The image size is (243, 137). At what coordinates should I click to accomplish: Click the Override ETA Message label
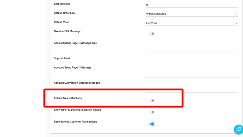pos(67,31)
